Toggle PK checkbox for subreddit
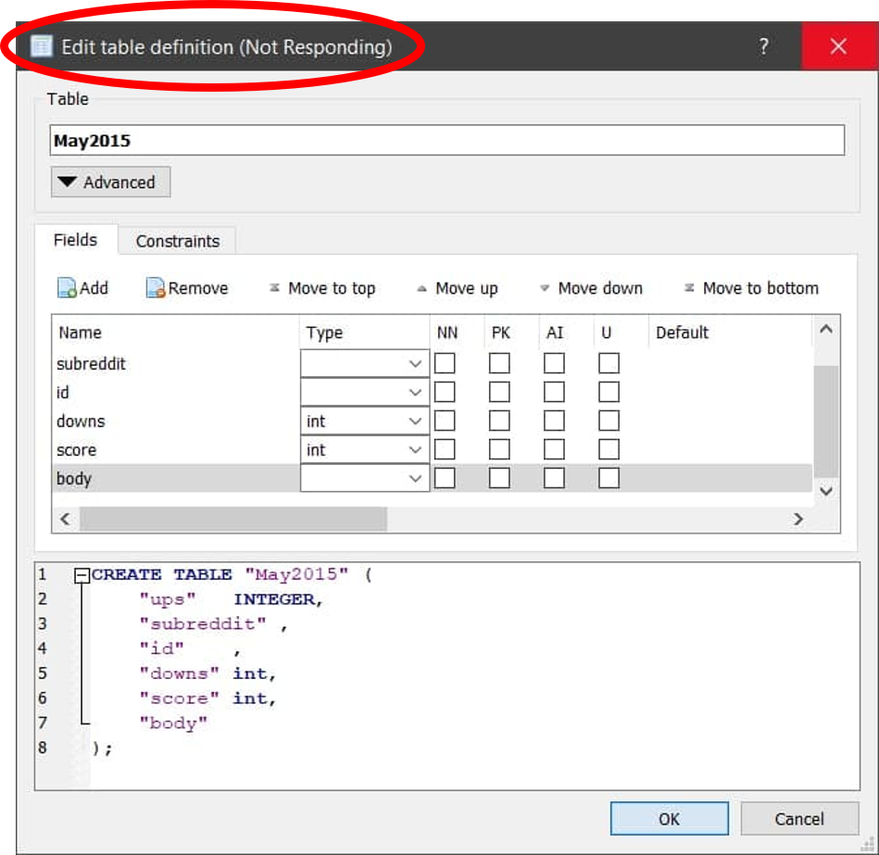The height and width of the screenshot is (855, 879). (499, 363)
